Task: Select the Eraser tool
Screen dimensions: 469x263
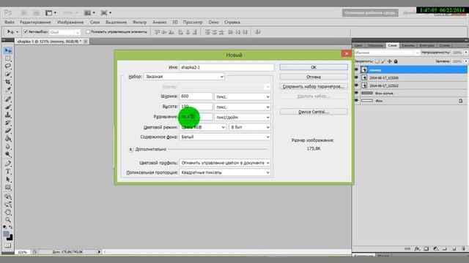Action: tap(8, 131)
